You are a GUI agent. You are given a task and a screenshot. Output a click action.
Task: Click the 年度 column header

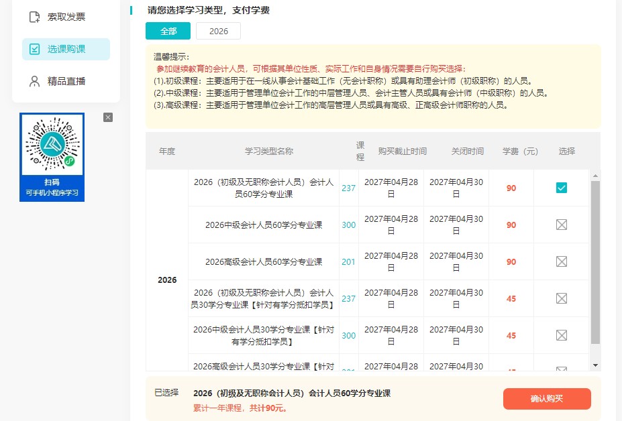pyautogui.click(x=167, y=151)
